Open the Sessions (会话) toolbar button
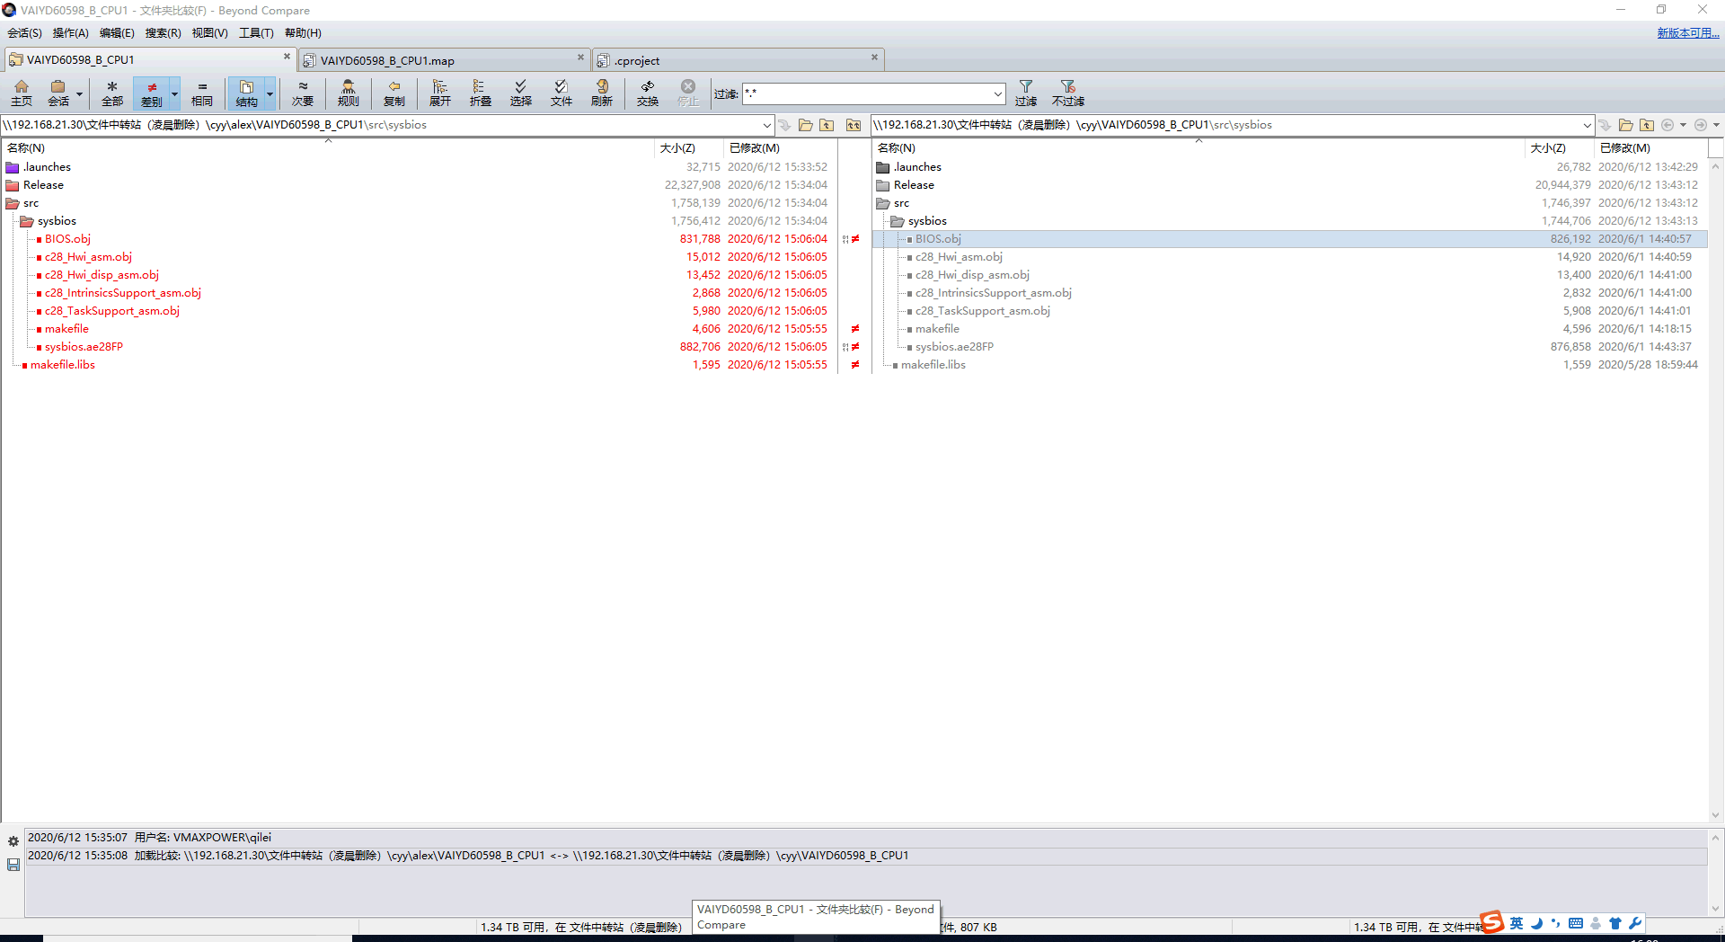The height and width of the screenshot is (942, 1725). click(58, 93)
